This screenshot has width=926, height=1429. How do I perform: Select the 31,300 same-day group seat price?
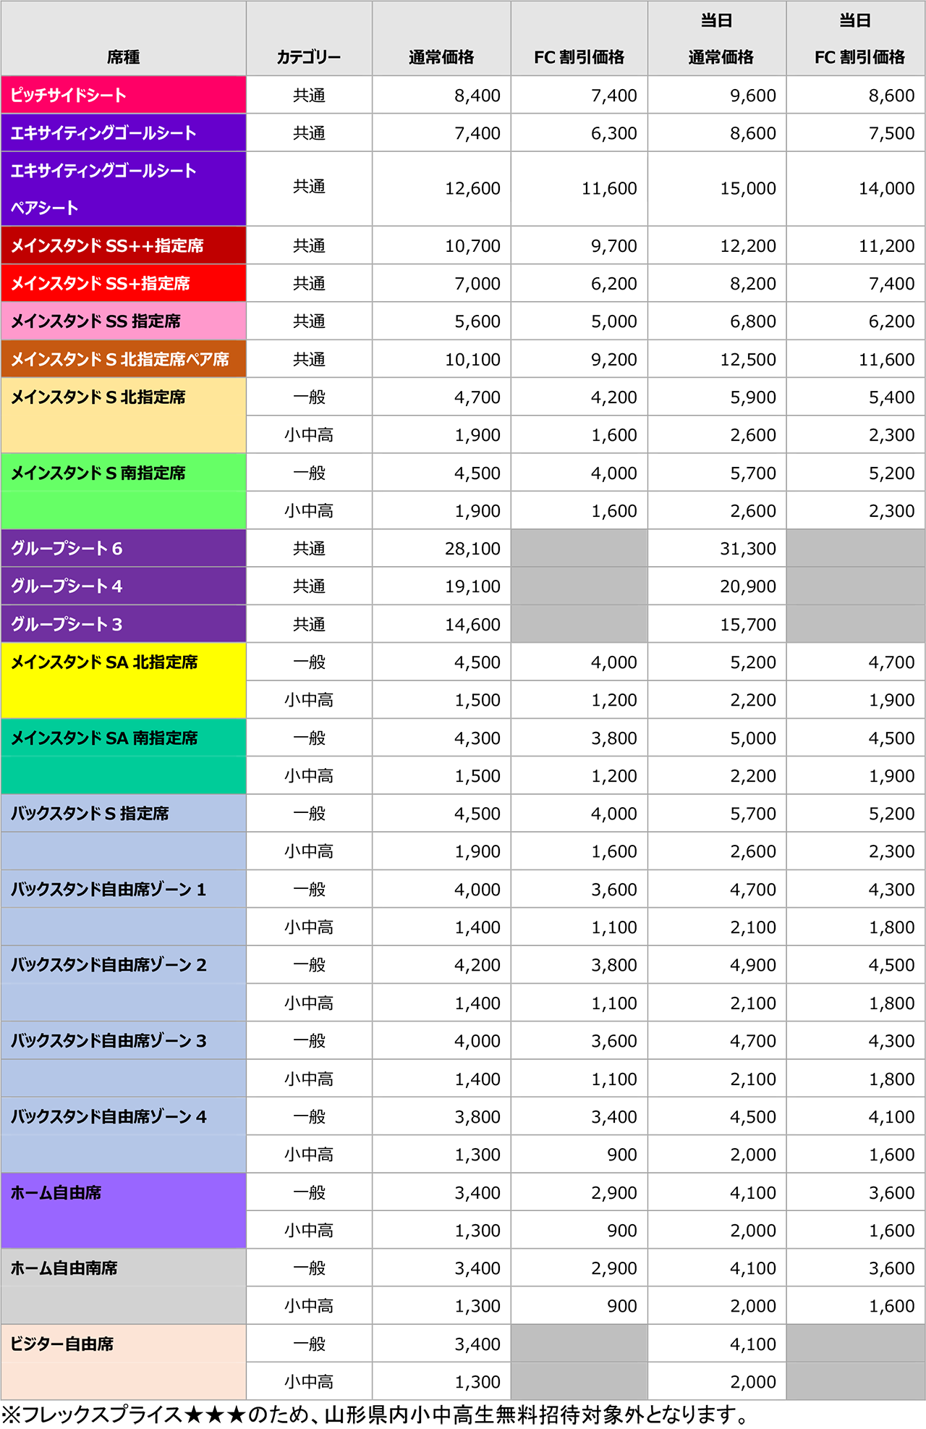(747, 549)
